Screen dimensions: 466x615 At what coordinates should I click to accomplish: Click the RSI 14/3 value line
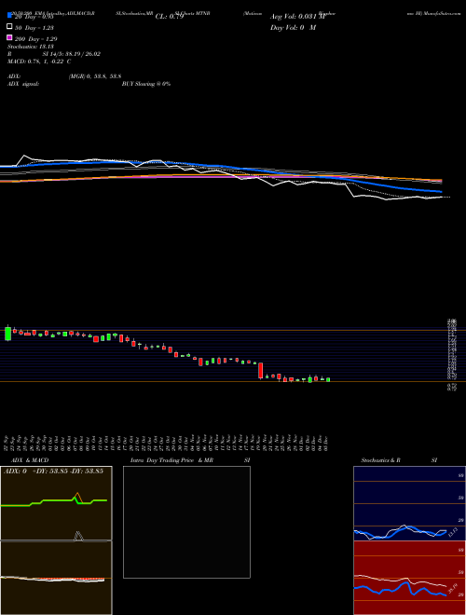click(54, 54)
